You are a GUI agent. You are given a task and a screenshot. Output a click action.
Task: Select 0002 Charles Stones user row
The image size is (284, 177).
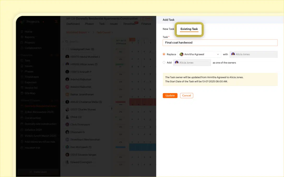click(x=83, y=109)
